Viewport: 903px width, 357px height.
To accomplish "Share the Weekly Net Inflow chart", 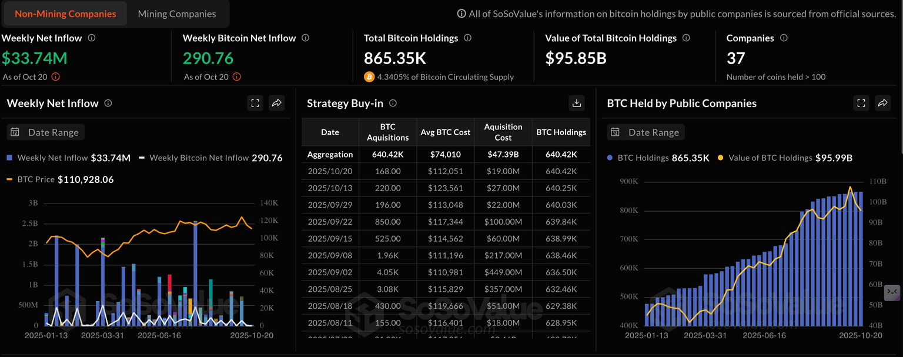I will point(276,103).
